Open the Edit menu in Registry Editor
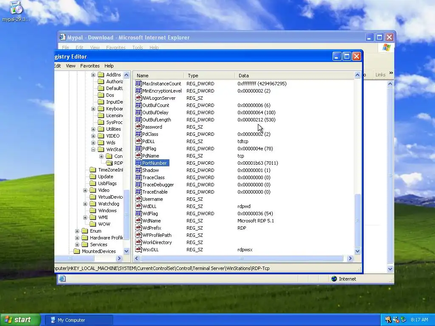Image resolution: width=435 pixels, height=326 pixels. [x=57, y=66]
